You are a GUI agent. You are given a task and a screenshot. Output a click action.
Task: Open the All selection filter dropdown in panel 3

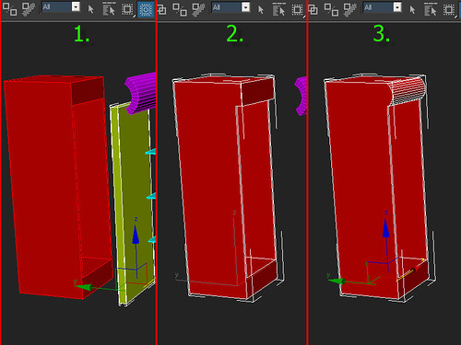pos(383,7)
